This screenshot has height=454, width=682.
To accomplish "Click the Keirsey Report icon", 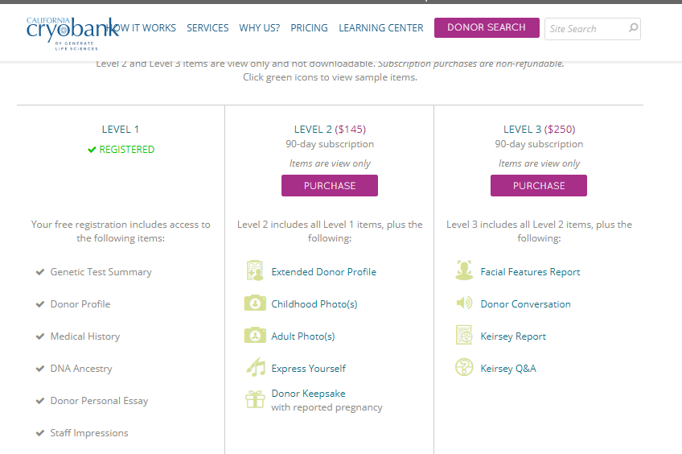I will click(464, 336).
